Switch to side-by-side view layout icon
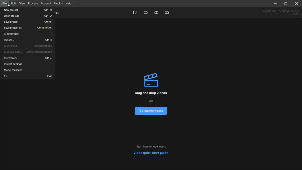 point(167,13)
